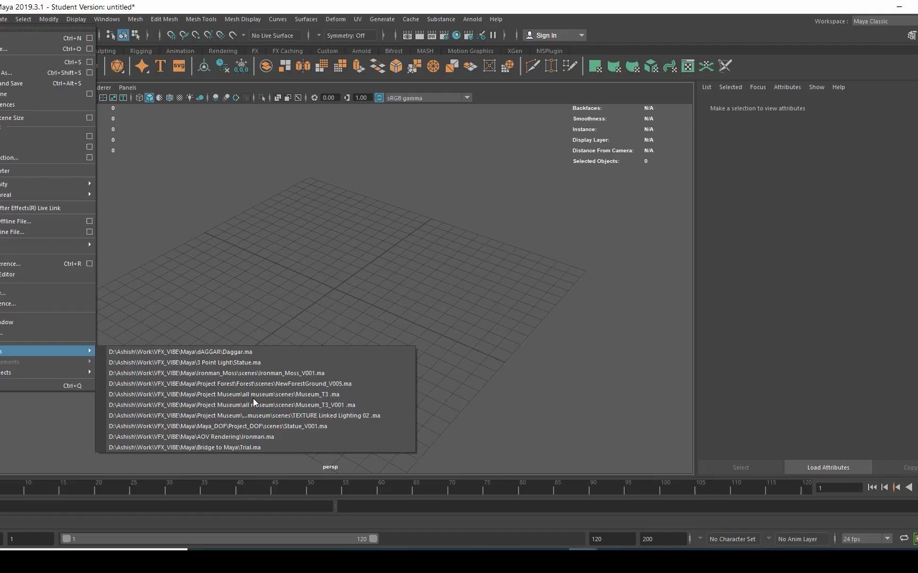Click the Load Attributes button

[x=828, y=467]
